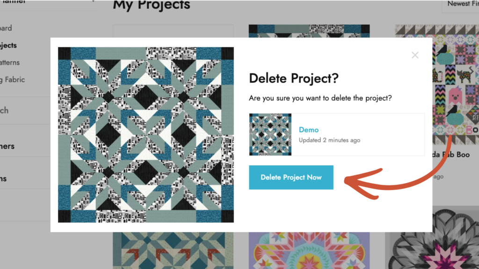Click the small Demo quilt thumbnail
Image resolution: width=479 pixels, height=269 pixels.
coord(270,134)
